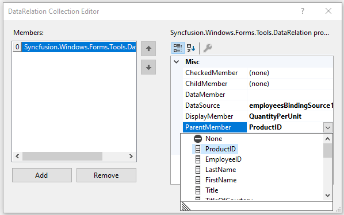Click the dropdown list vertical scroll thumb
The image size is (344, 215).
pos(327,150)
